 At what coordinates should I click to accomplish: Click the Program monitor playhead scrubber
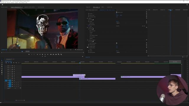(22, 52)
